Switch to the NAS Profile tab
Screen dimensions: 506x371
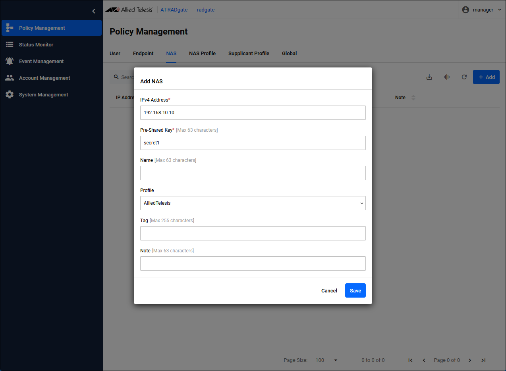pyautogui.click(x=202, y=54)
